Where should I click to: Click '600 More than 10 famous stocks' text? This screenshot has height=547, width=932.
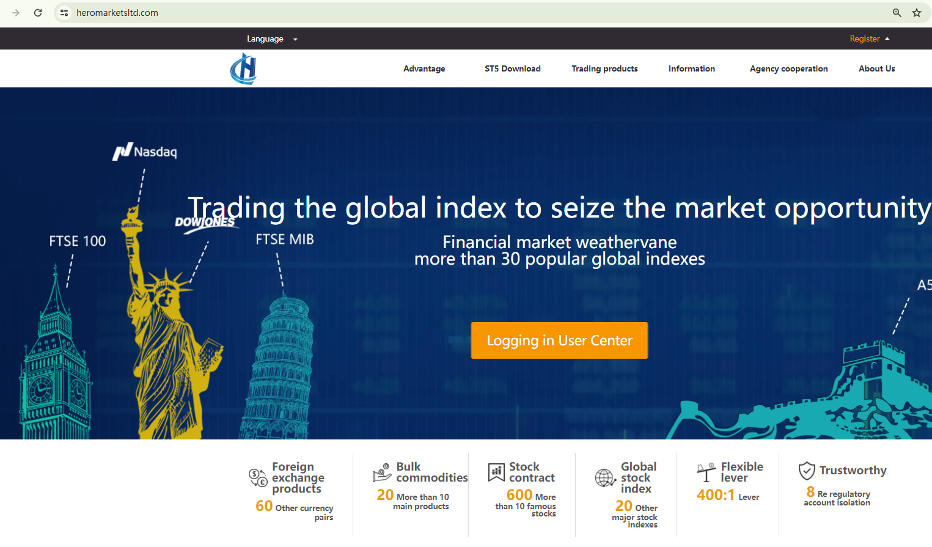click(526, 502)
